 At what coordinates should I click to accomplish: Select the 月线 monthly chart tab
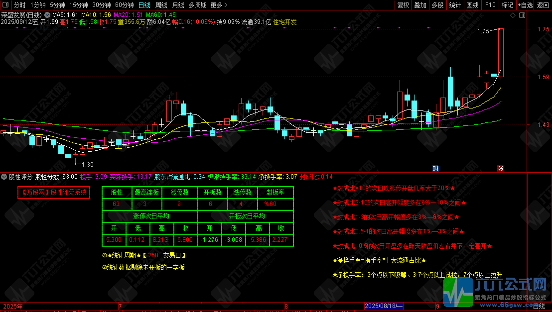pyautogui.click(x=178, y=5)
